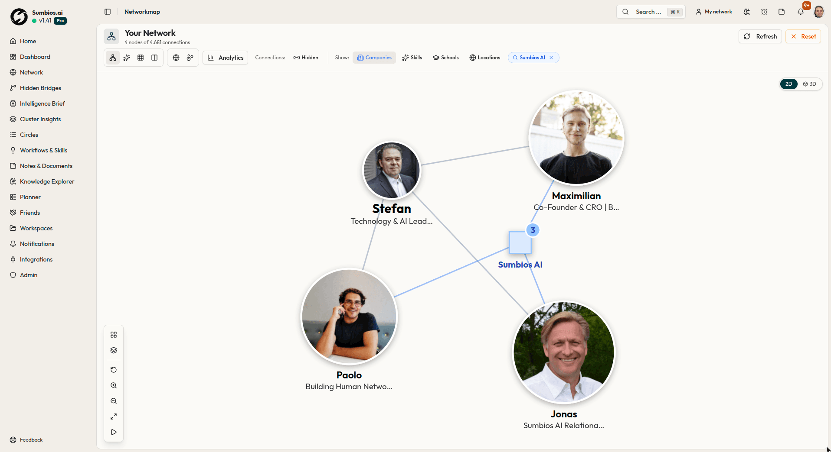The image size is (831, 452).
Task: Click the layers icon in canvas tools
Action: [x=114, y=350]
